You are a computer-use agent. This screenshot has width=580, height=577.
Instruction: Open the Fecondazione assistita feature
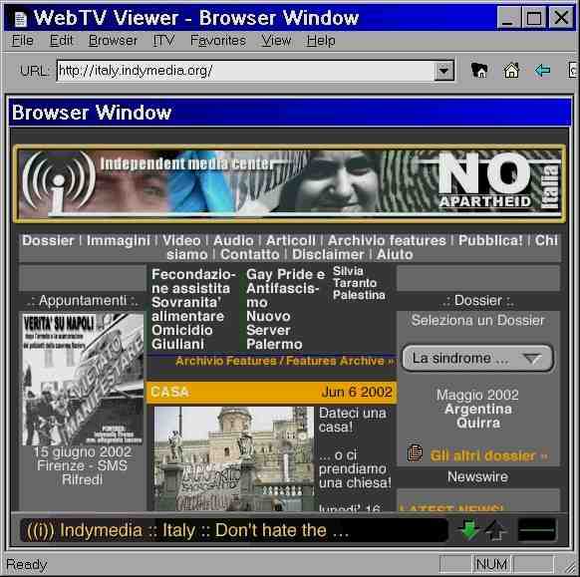click(193, 281)
